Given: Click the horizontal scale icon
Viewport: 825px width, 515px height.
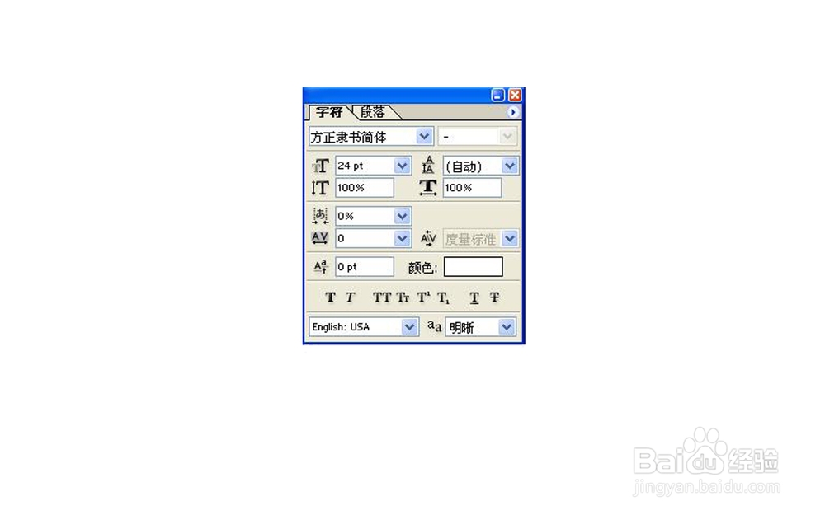Looking at the screenshot, I should coord(428,188).
